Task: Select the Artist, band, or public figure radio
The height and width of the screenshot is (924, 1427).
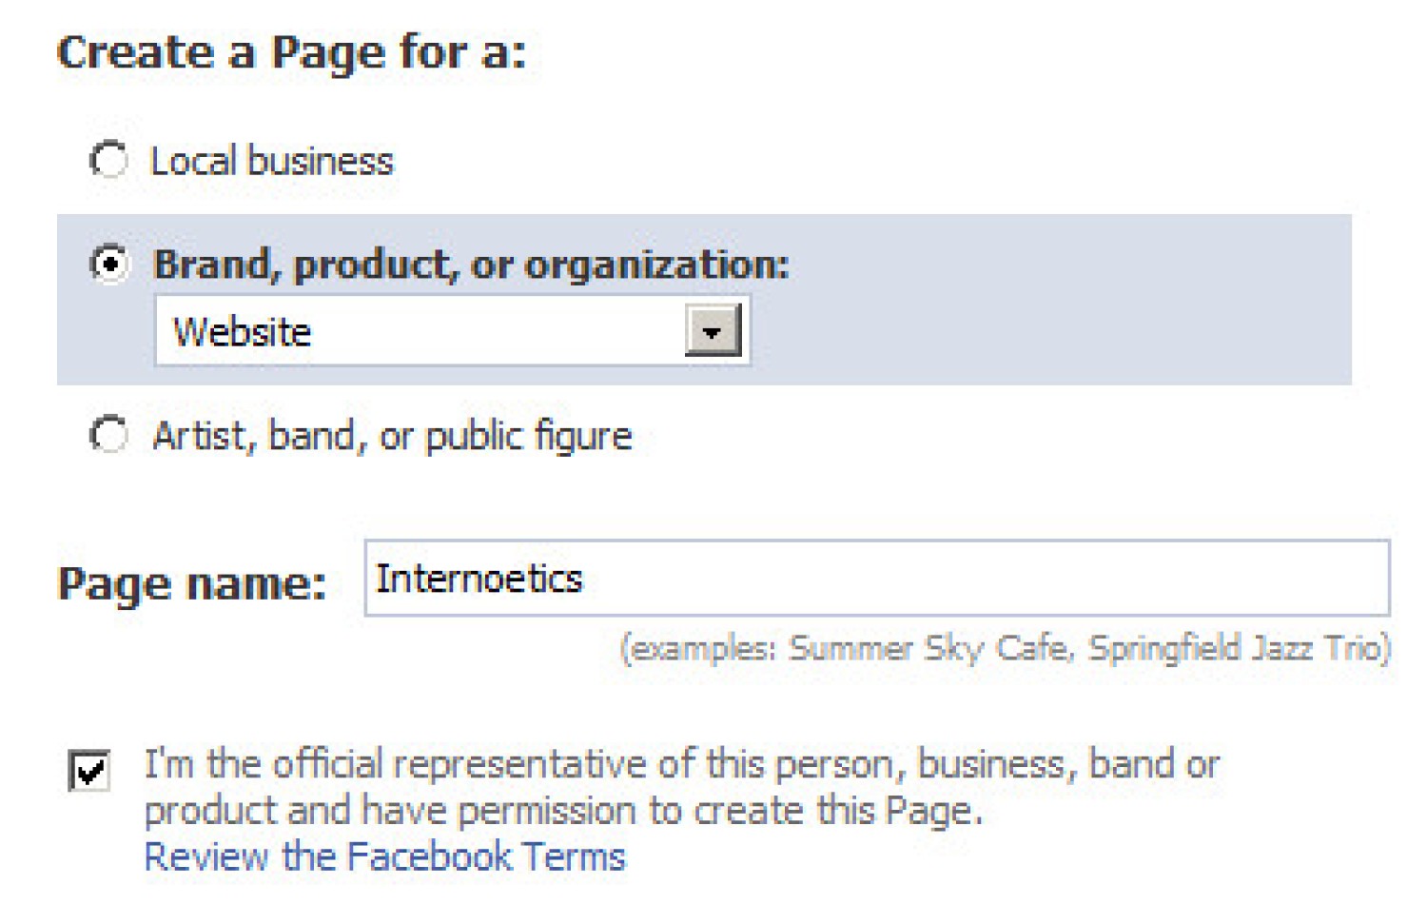Action: tap(108, 436)
